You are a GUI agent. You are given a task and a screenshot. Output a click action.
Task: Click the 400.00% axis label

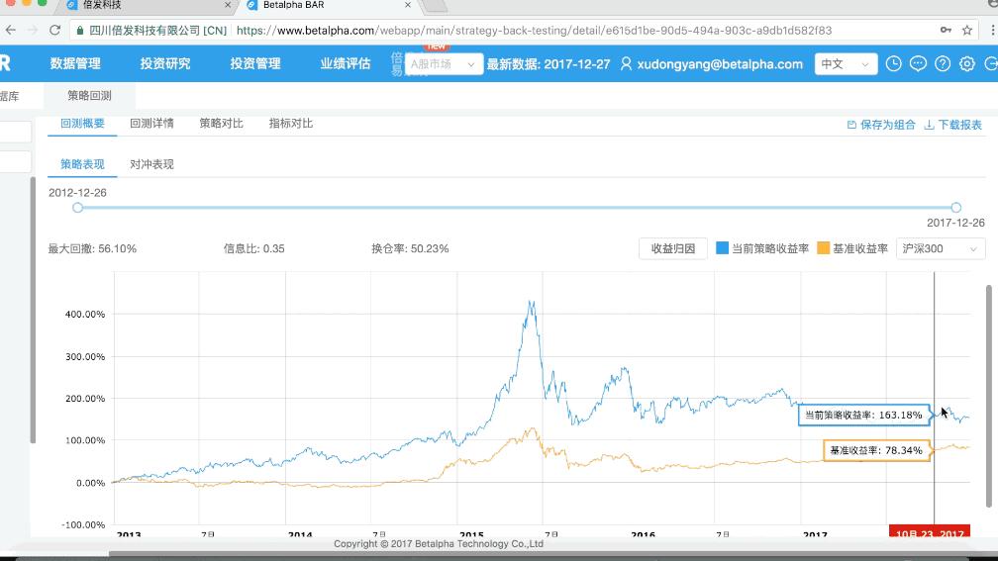click(x=85, y=315)
